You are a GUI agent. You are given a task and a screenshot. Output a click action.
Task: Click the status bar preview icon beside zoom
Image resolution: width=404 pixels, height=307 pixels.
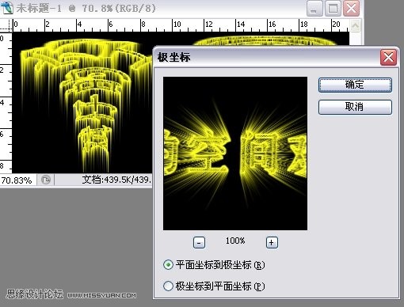coord(46,180)
